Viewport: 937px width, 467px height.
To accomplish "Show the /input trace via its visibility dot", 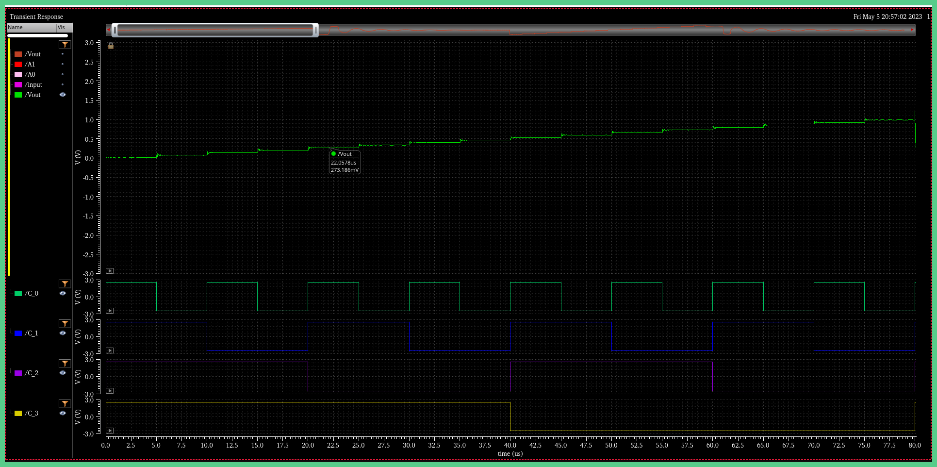I will [63, 84].
